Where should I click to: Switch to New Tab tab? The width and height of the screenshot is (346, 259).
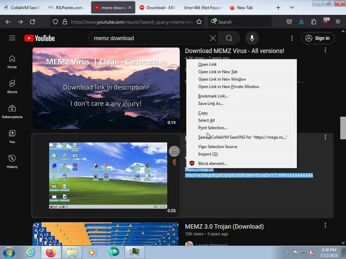[x=248, y=7]
